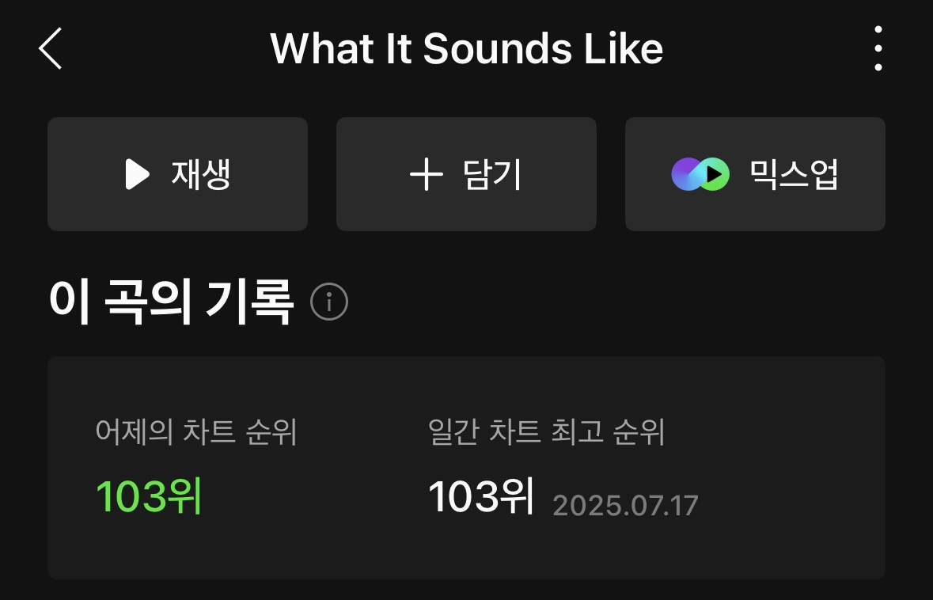Click the play triangle icon
This screenshot has width=933, height=600.
click(137, 174)
